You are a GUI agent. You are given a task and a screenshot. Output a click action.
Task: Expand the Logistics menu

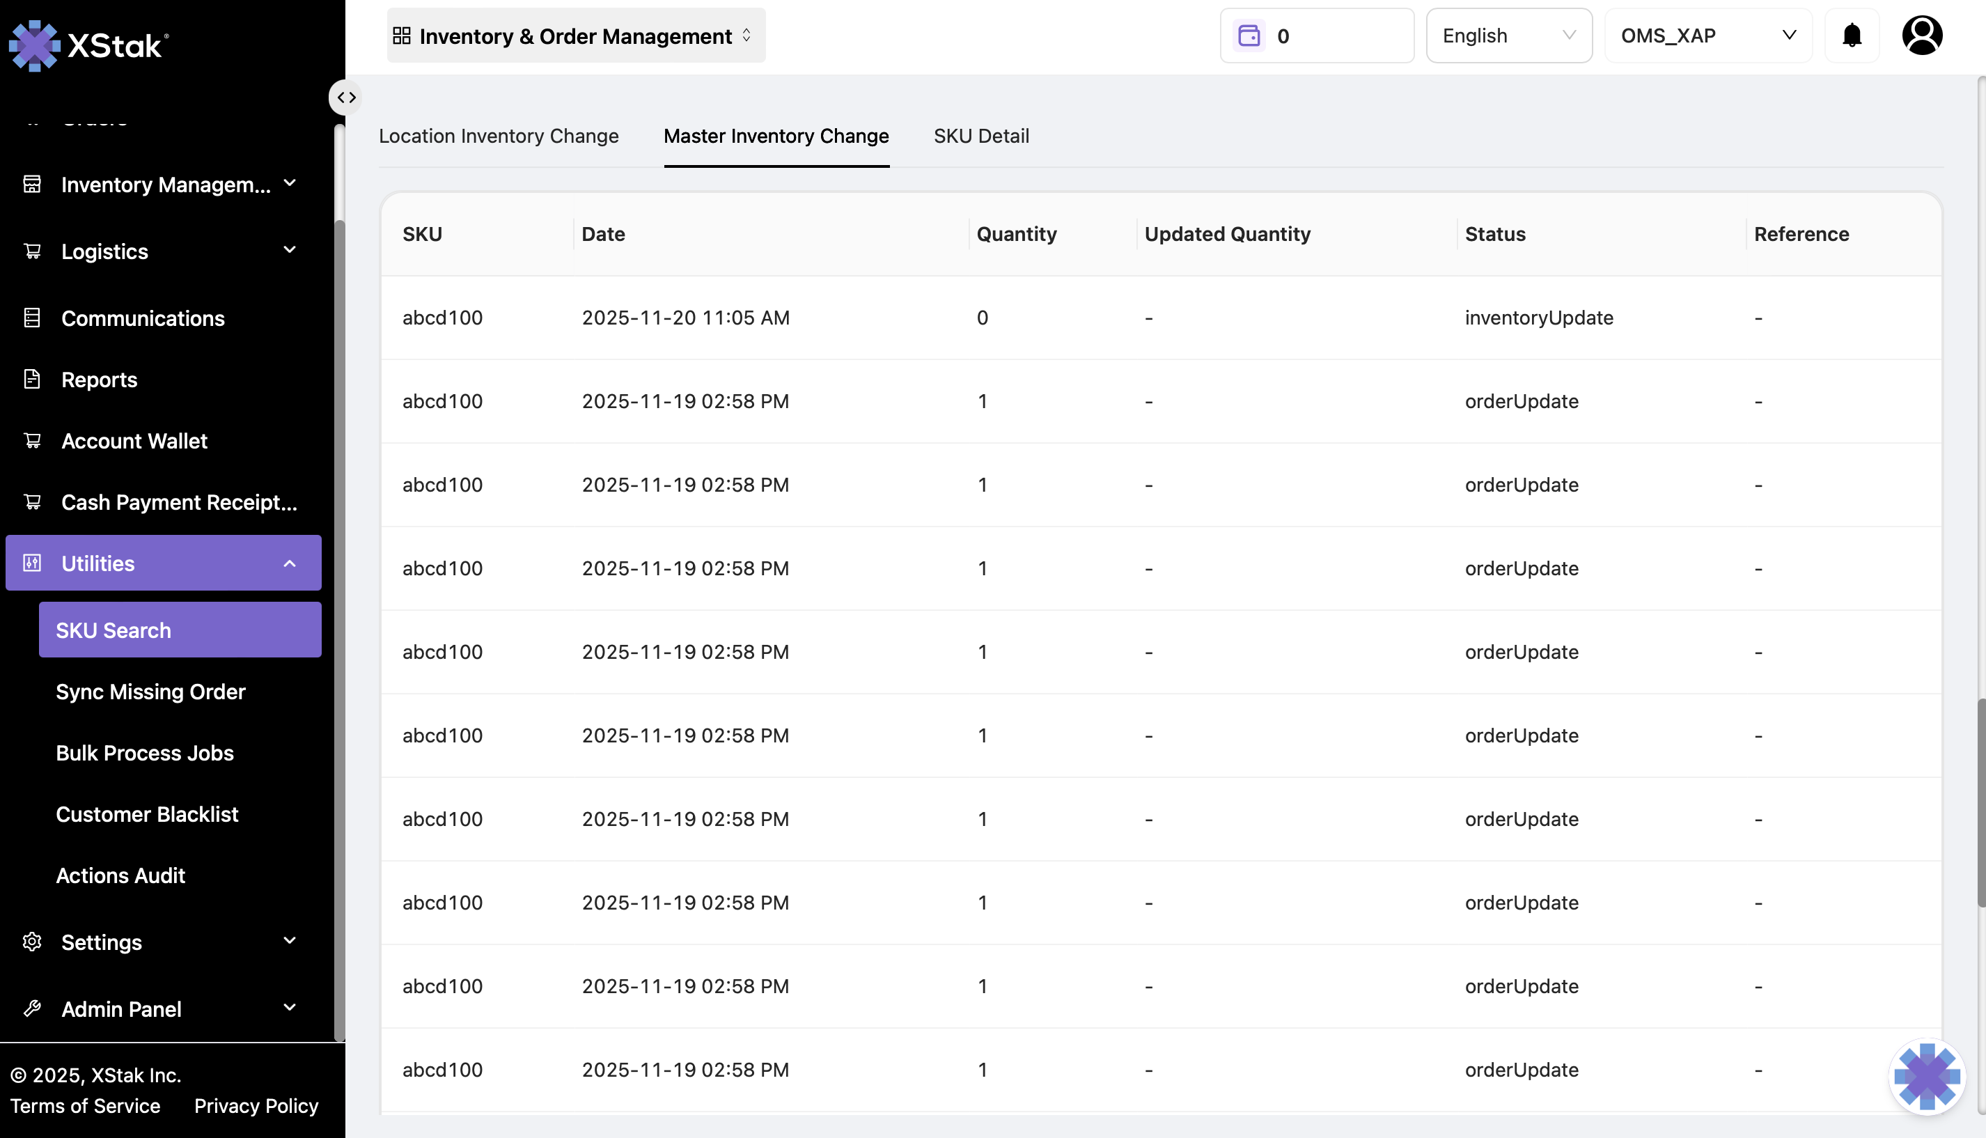(x=289, y=251)
